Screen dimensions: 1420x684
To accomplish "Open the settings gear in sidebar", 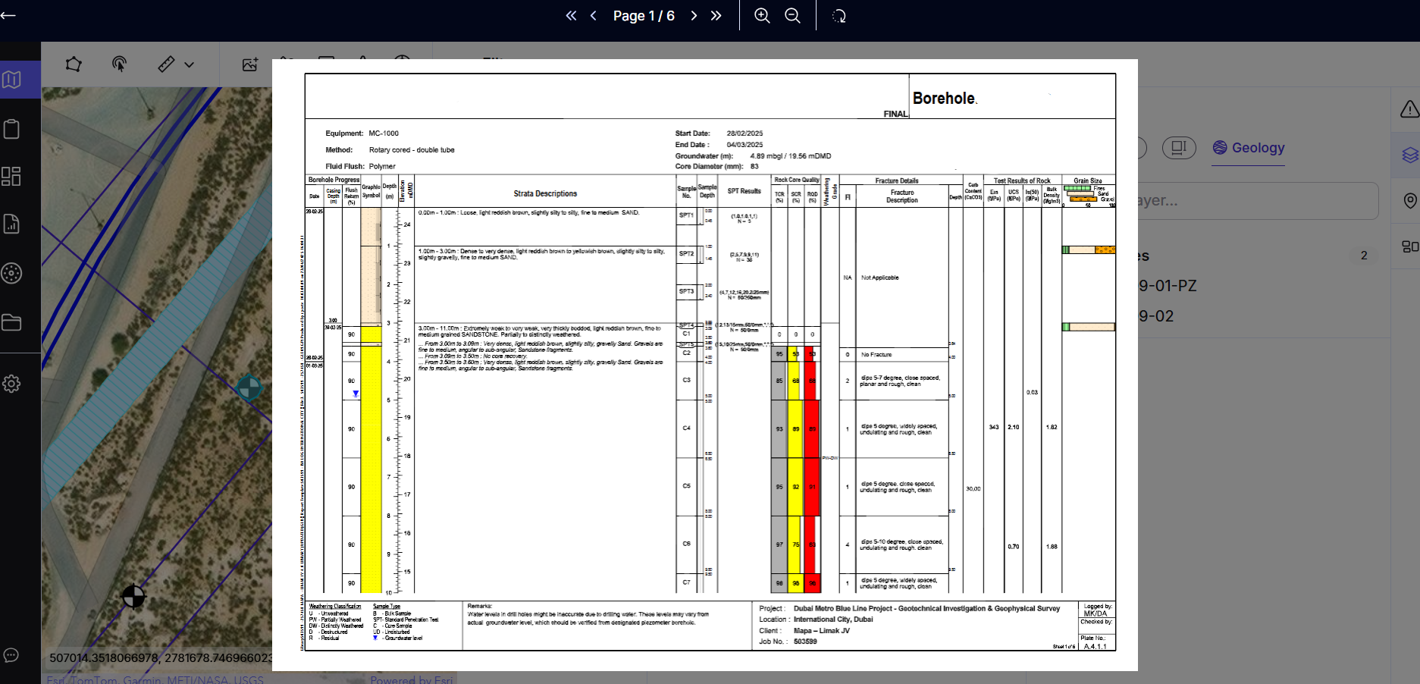I will pyautogui.click(x=12, y=384).
